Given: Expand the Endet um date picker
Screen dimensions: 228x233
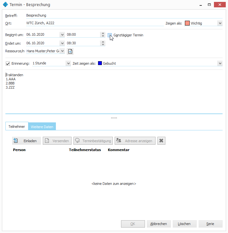Looking at the screenshot, I should (62, 43).
